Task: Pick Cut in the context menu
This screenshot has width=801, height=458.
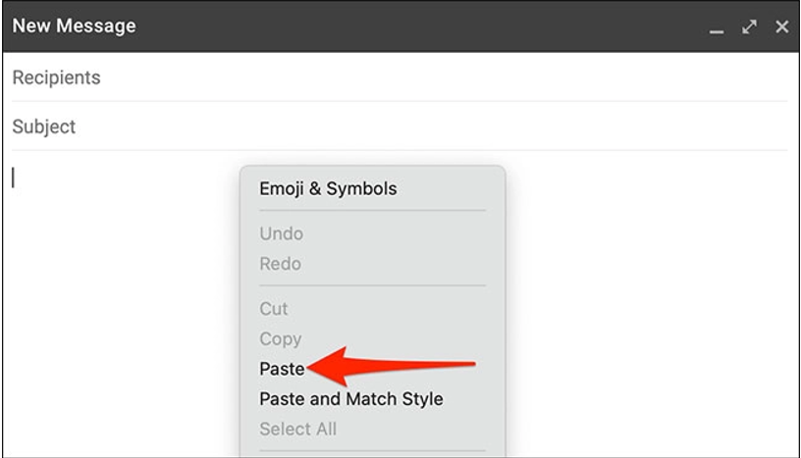Action: [x=274, y=308]
